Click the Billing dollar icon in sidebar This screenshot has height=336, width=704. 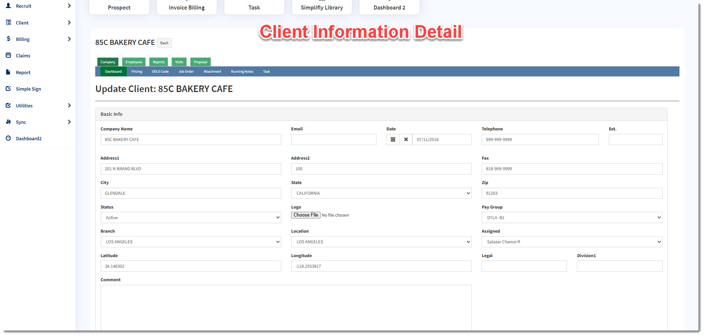point(8,39)
